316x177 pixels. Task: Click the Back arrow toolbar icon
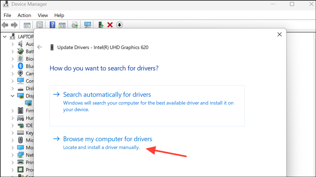[5, 25]
